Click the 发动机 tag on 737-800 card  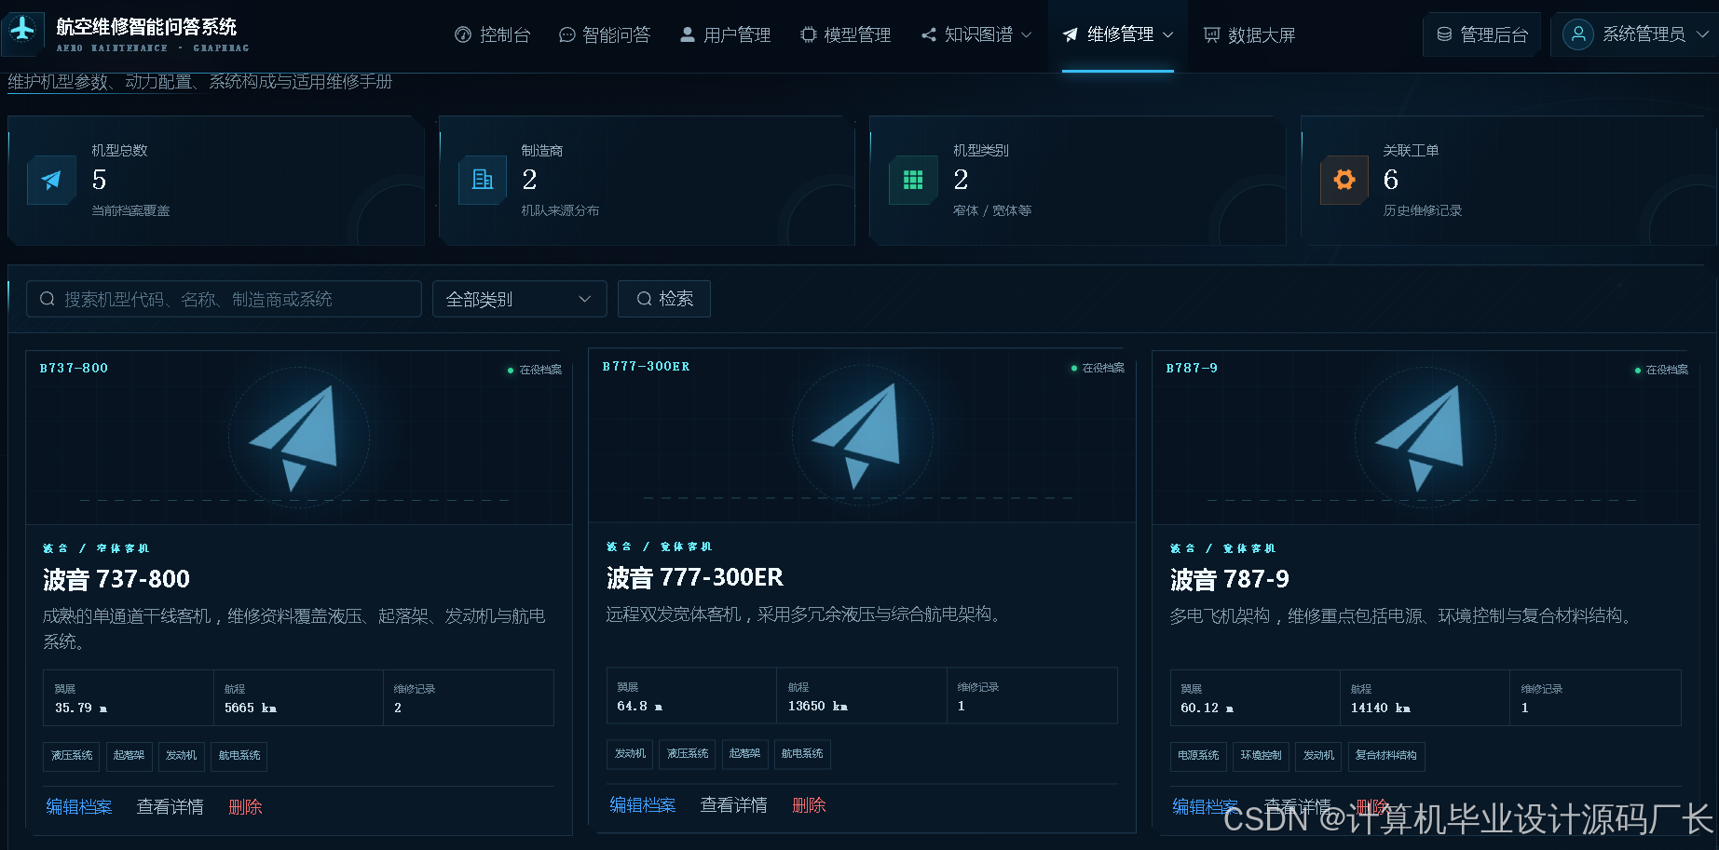point(182,756)
